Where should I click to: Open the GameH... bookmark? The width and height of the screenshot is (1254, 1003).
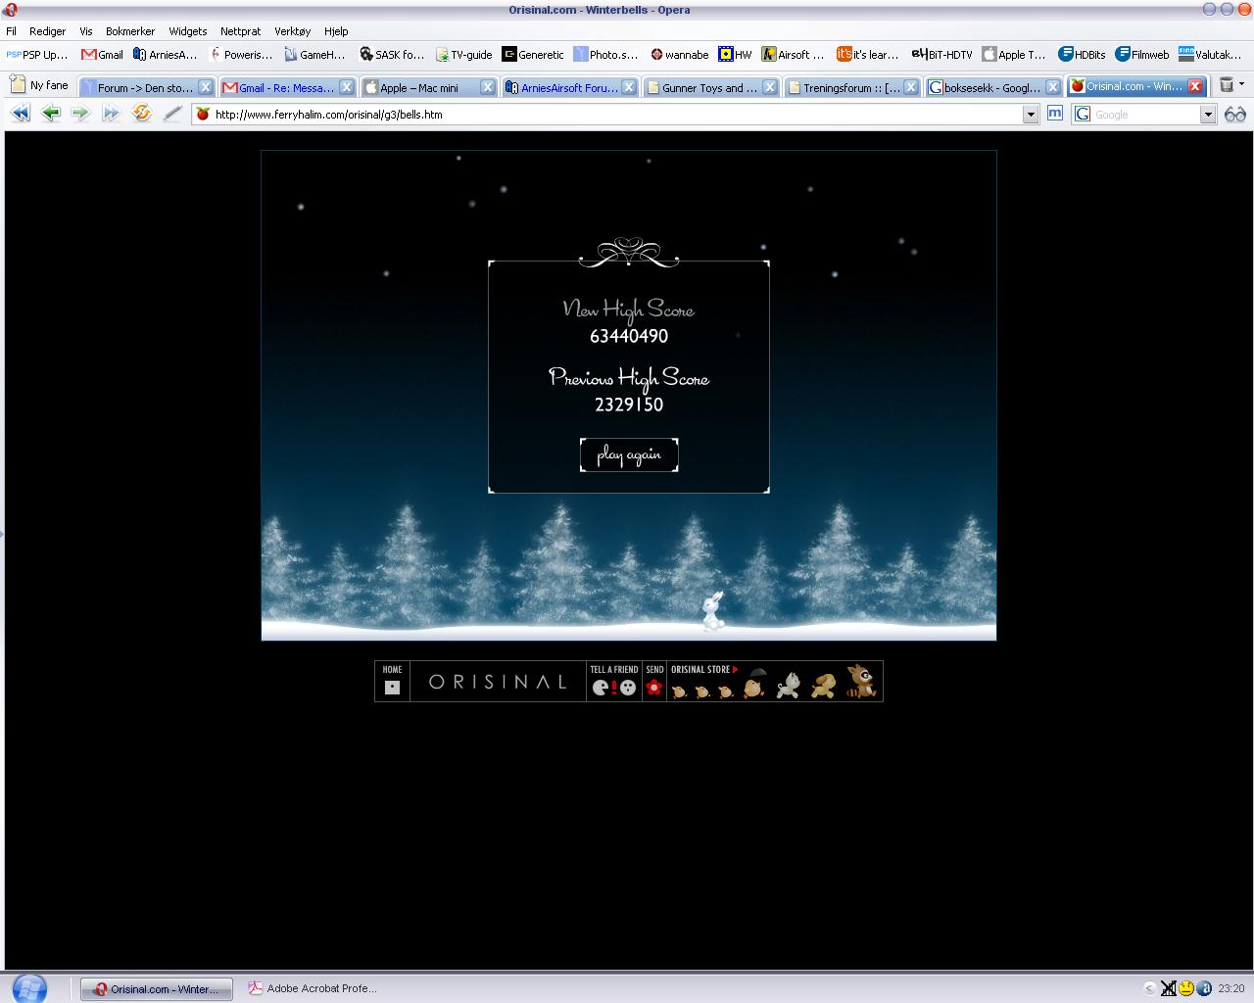click(x=314, y=55)
